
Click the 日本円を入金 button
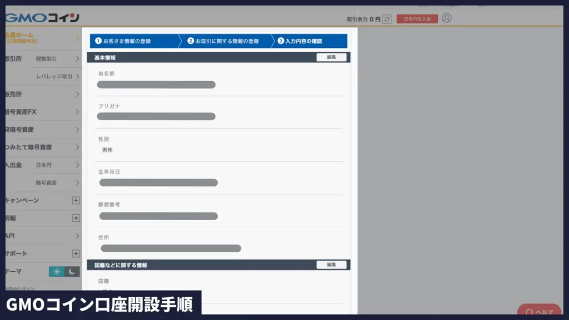point(417,19)
